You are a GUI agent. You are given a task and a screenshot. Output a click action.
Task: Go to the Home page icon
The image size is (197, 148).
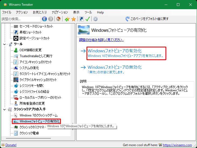click(58, 19)
